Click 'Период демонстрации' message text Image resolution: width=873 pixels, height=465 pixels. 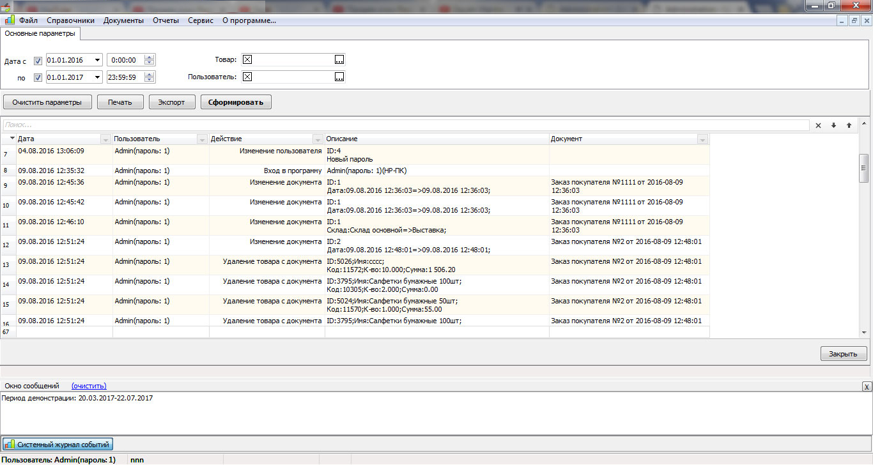(77, 398)
